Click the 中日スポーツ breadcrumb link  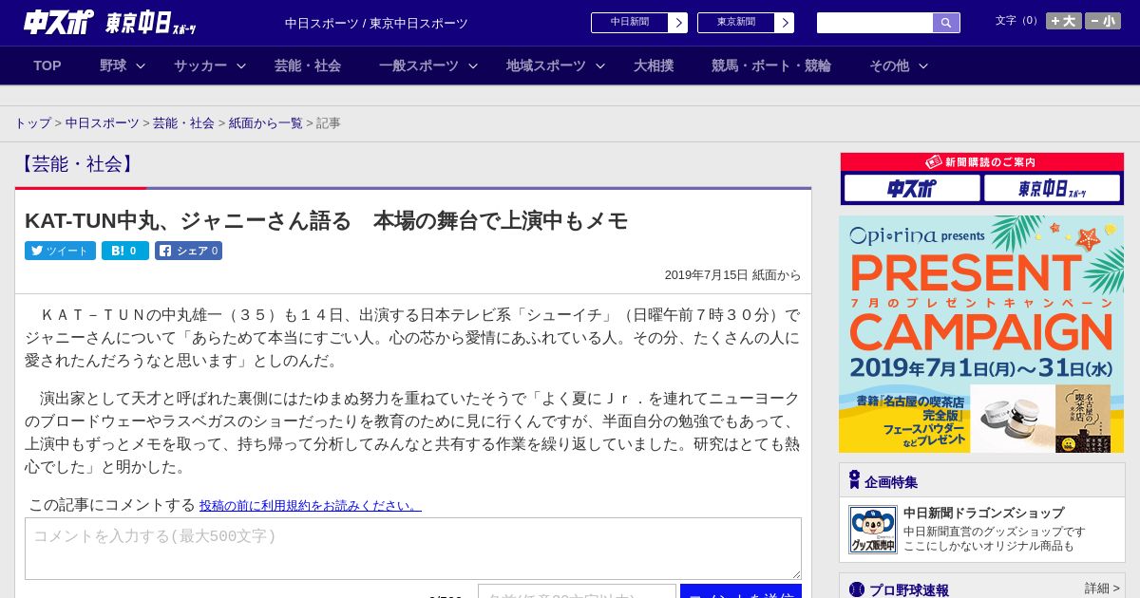(x=103, y=123)
